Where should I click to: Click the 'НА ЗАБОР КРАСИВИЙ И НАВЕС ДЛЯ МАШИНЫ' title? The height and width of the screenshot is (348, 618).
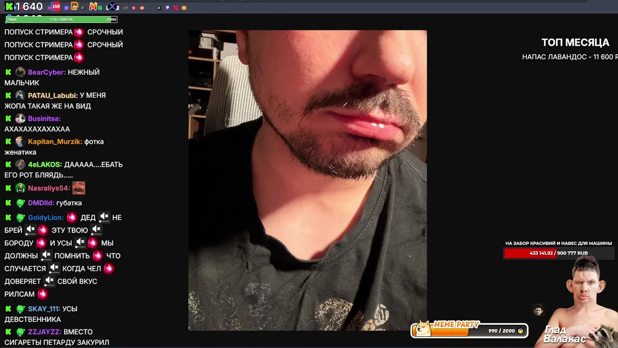pos(559,243)
